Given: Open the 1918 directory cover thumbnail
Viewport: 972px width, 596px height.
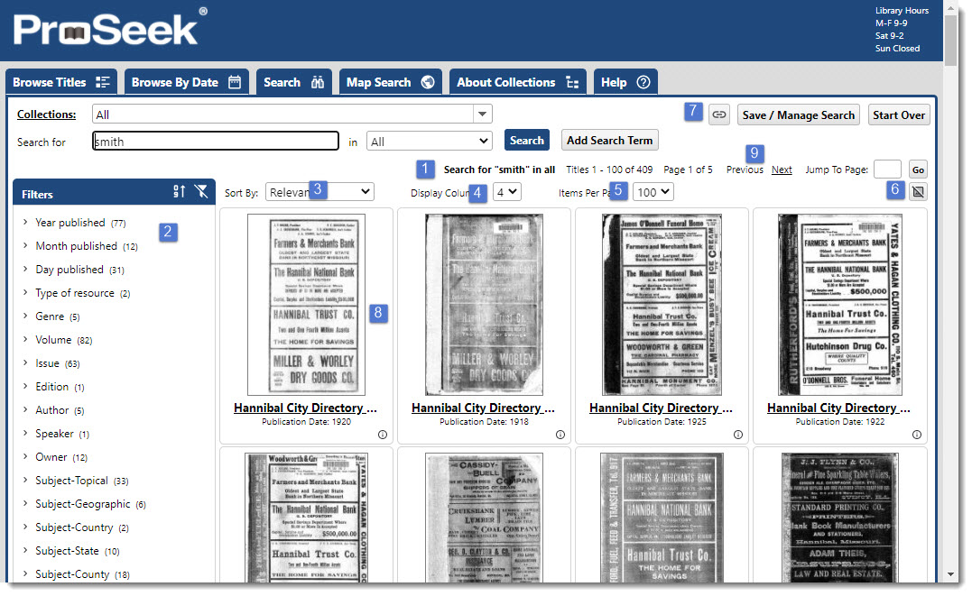Looking at the screenshot, I should tap(484, 305).
